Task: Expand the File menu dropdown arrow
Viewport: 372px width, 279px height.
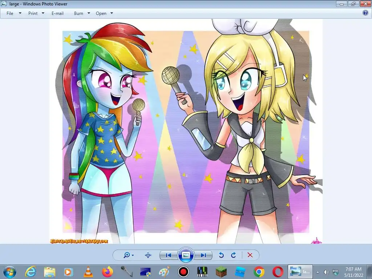Action: [x=20, y=13]
